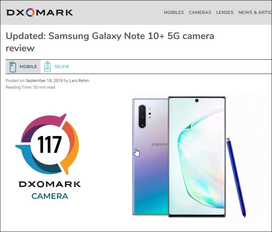Click the mobile phone icon in MOBILE tab

tap(13, 67)
